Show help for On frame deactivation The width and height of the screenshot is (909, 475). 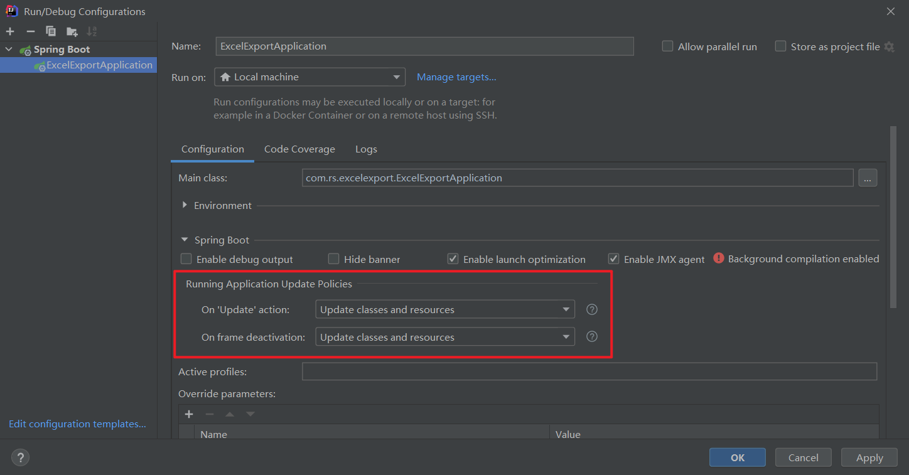591,337
